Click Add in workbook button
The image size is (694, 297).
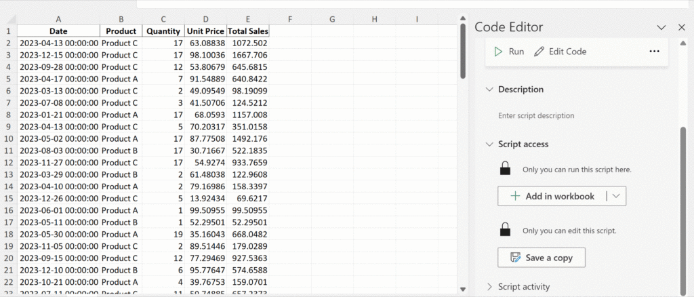click(x=552, y=196)
